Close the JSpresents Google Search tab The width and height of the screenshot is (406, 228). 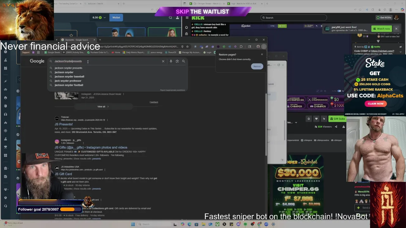point(95,40)
